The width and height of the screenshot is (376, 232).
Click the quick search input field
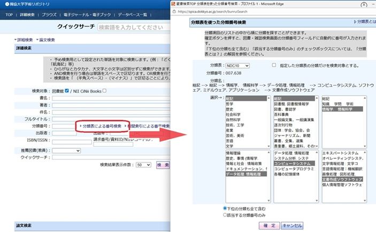pos(134,27)
